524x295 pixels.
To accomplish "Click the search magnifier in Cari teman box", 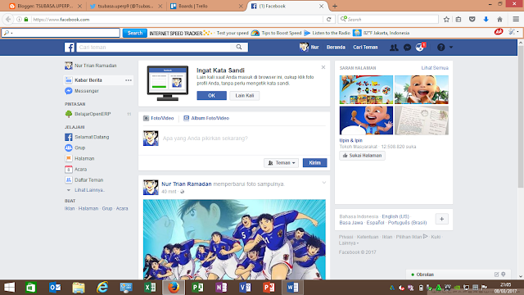I will point(239,48).
